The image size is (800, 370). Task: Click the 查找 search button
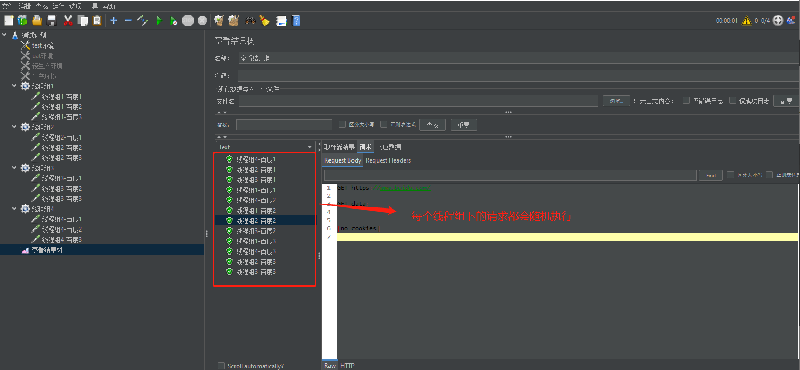[x=433, y=125]
